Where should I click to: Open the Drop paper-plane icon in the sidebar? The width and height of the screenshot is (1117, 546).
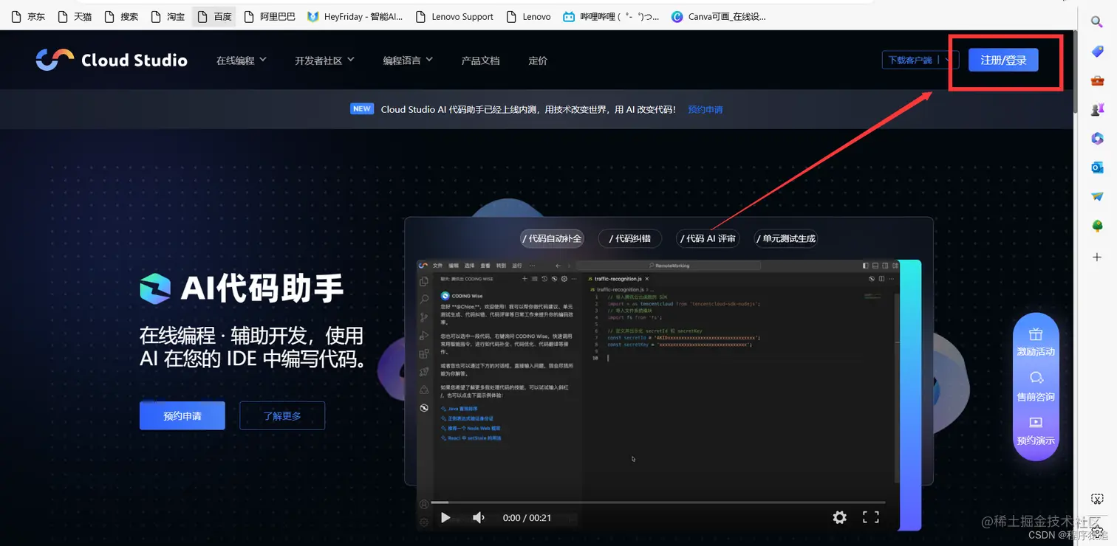(1097, 196)
